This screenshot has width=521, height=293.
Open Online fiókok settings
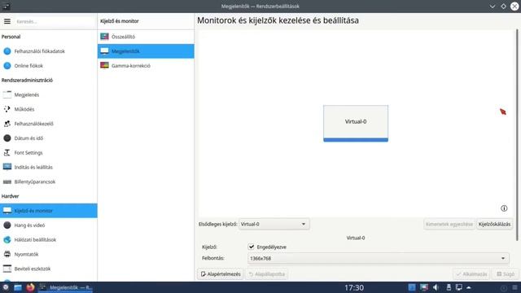point(49,66)
